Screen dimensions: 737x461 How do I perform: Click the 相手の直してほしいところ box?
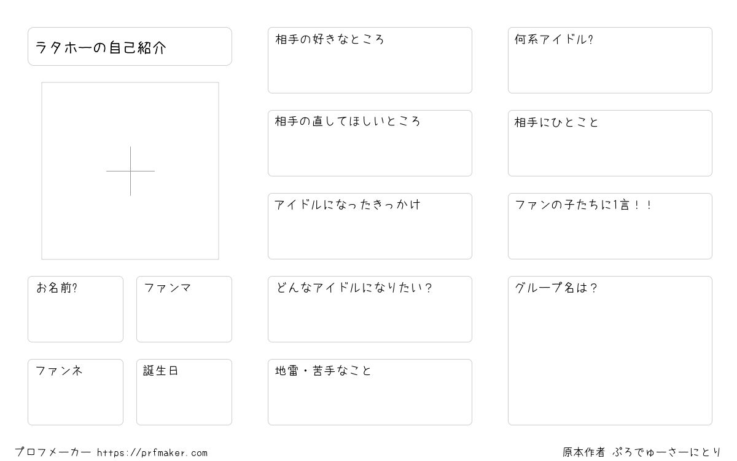(x=370, y=143)
